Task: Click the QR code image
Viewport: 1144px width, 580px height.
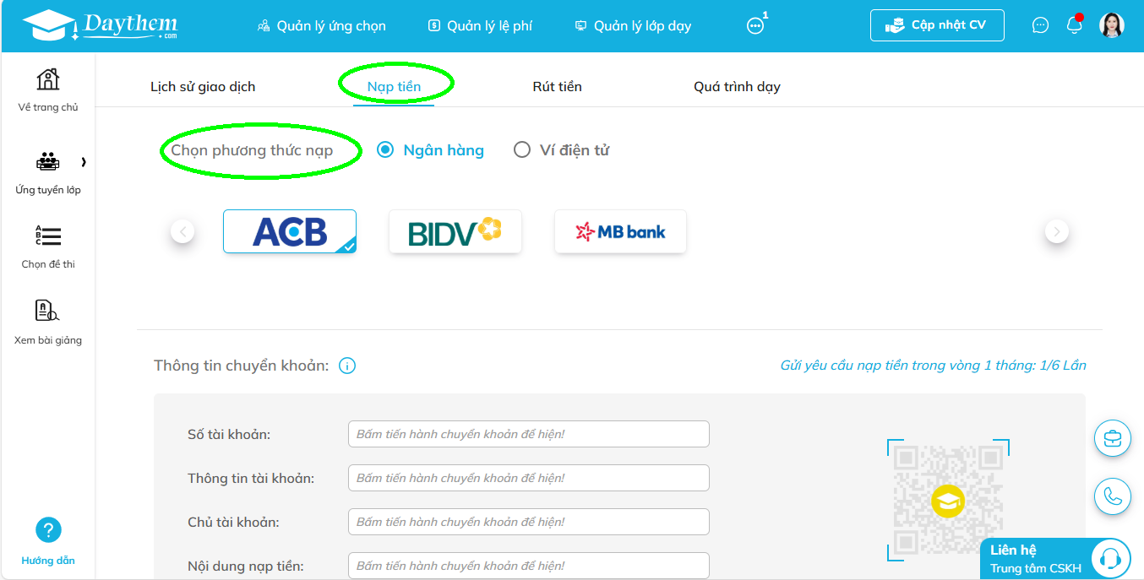Action: (948, 500)
